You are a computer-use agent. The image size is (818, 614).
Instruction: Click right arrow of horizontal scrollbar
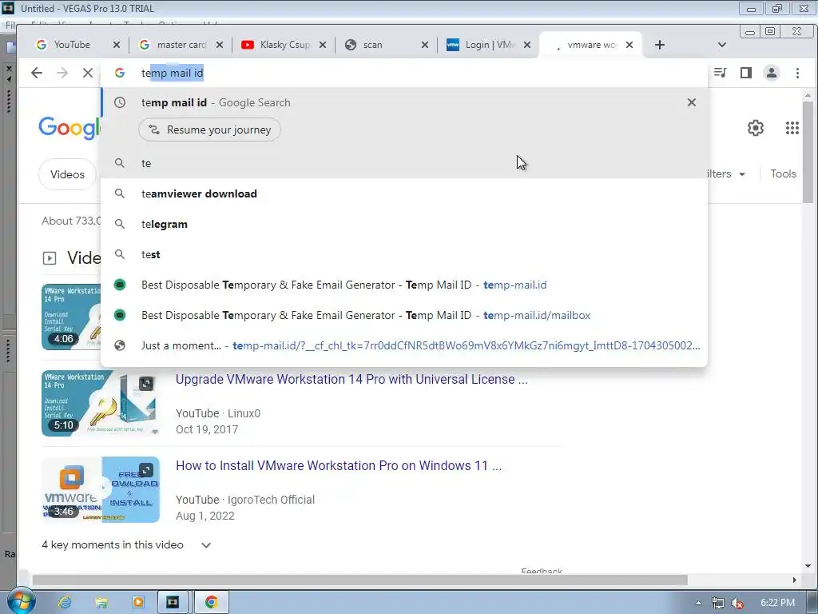pyautogui.click(x=795, y=580)
